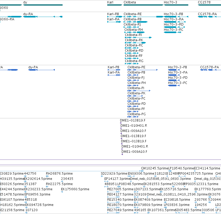Select the dy-PA protein label
221x214 pixels.
pos(33,67)
